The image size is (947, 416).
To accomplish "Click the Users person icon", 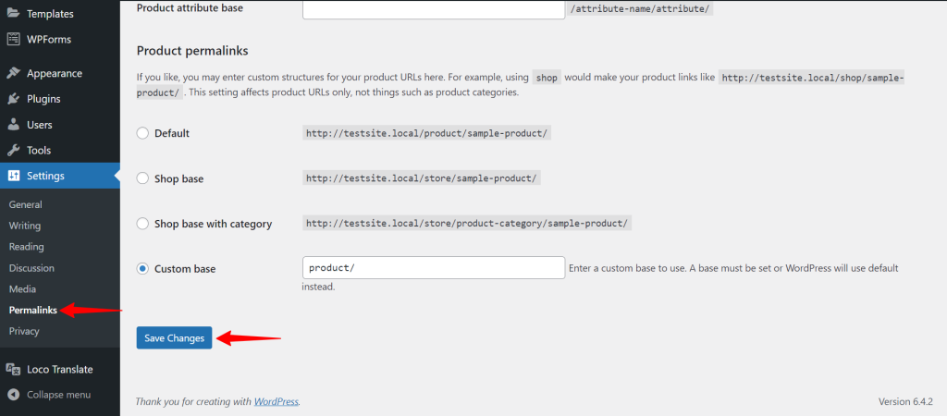I will click(x=13, y=125).
